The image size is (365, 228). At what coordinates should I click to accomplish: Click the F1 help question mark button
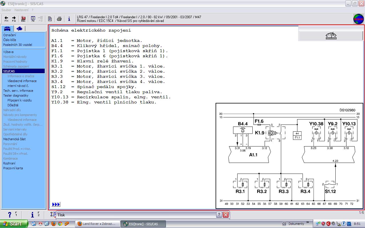click(x=10, y=215)
